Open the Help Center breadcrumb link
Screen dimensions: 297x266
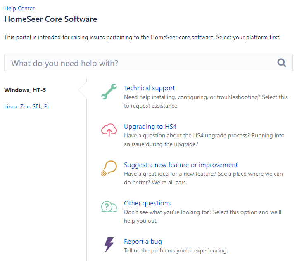[19, 8]
